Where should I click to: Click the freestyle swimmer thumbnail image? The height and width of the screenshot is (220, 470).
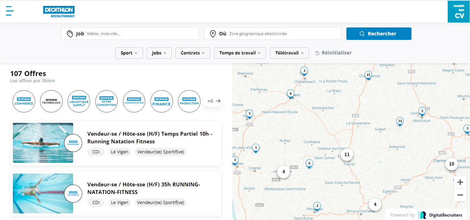pyautogui.click(x=43, y=193)
